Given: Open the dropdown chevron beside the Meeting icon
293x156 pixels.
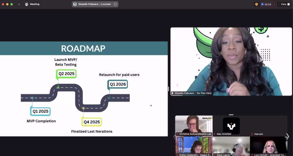Looking at the screenshot, I should coord(19,4).
